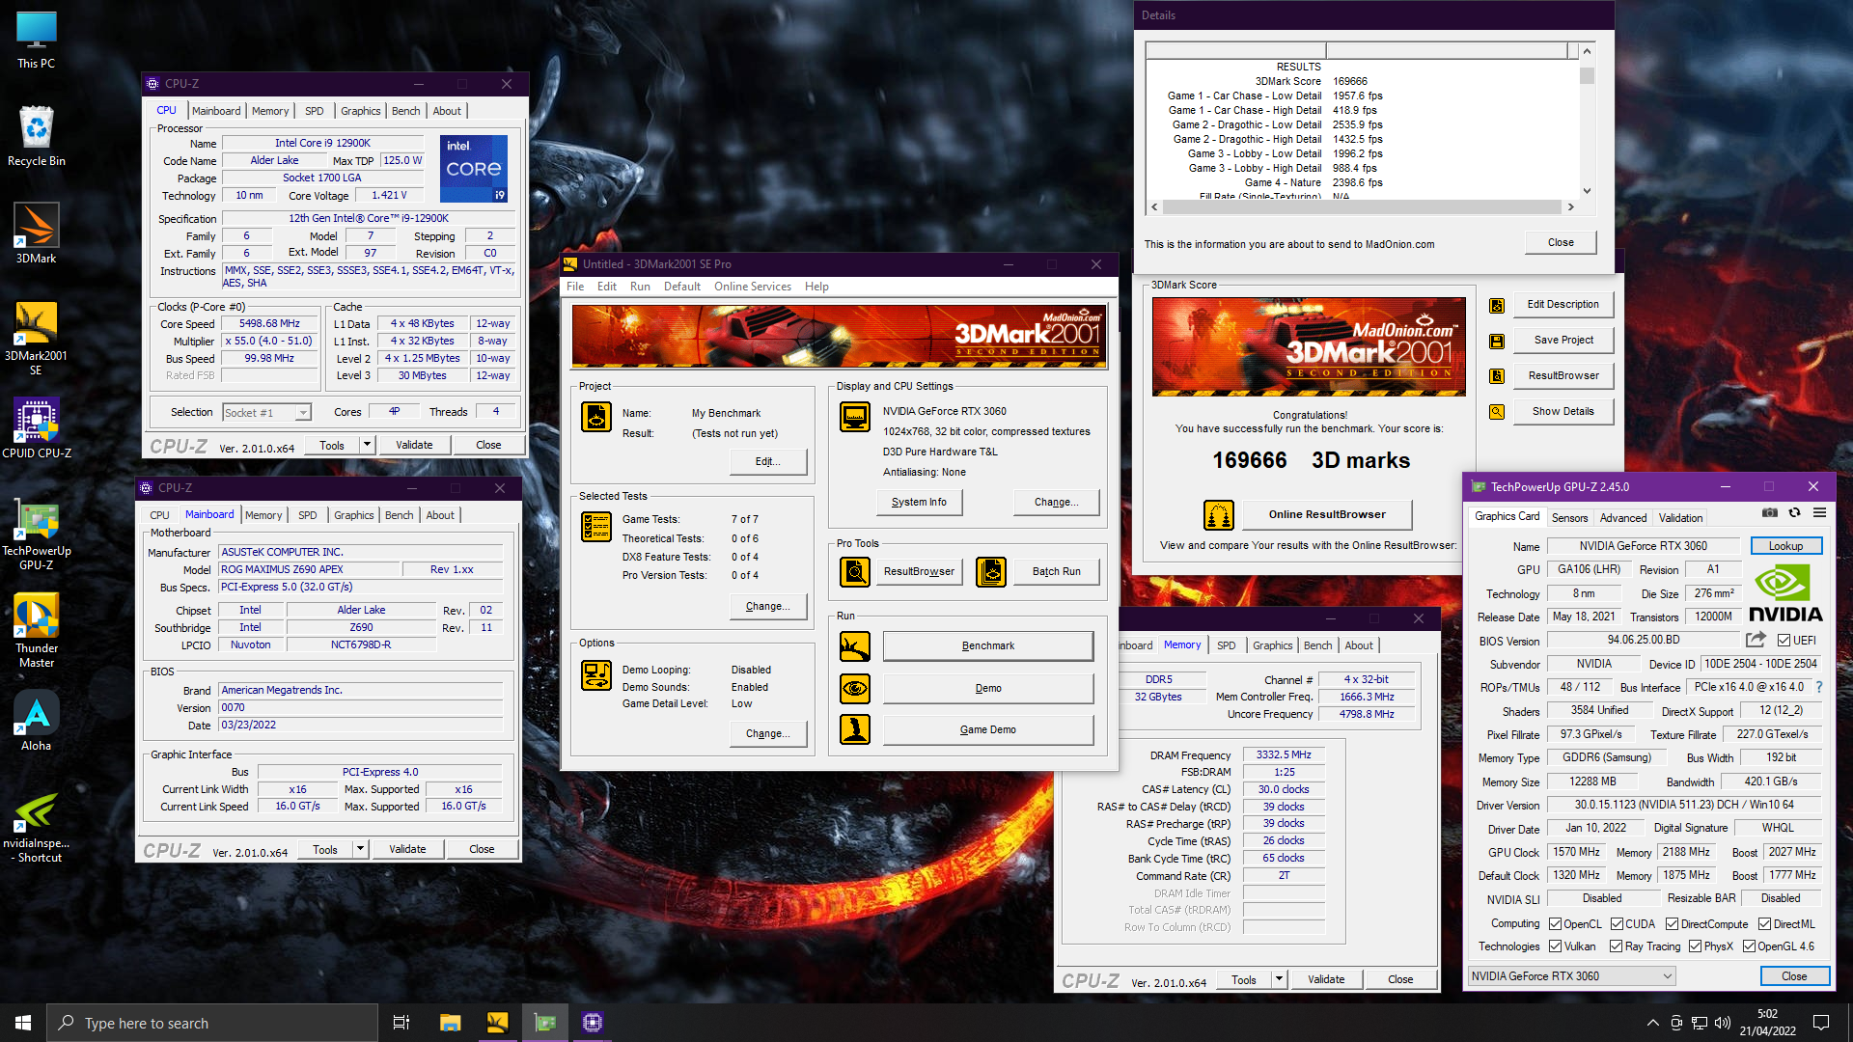The width and height of the screenshot is (1853, 1042).
Task: Click the Benchmark run icon
Action: pyautogui.click(x=855, y=646)
